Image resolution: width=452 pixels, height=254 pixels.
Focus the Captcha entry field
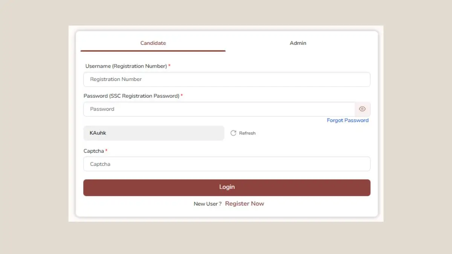[227, 164]
